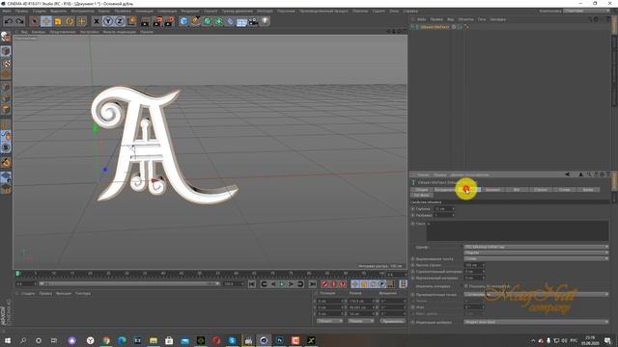Viewport: 618px width, 347px height.
Task: Go back in attribute manager history arrow
Action: [568, 174]
